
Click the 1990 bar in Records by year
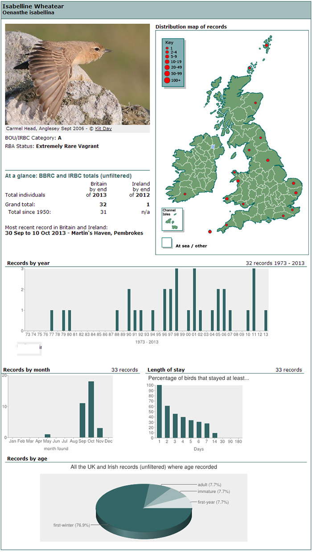click(129, 310)
